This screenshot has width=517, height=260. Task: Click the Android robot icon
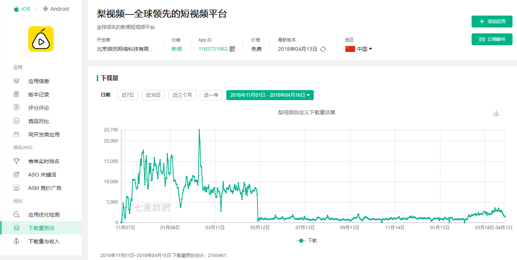pos(45,9)
